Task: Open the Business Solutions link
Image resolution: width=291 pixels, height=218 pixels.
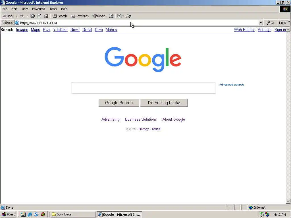Action: [141, 120]
